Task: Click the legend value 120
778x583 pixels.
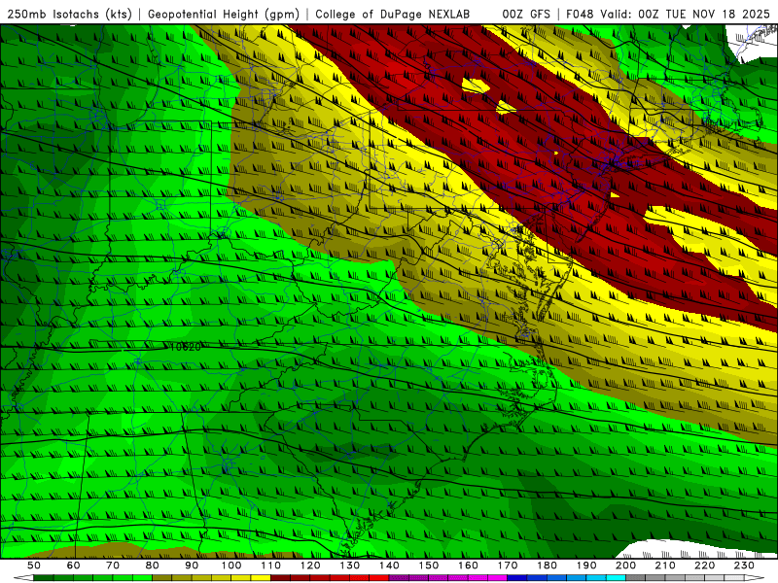Action: pos(310,566)
